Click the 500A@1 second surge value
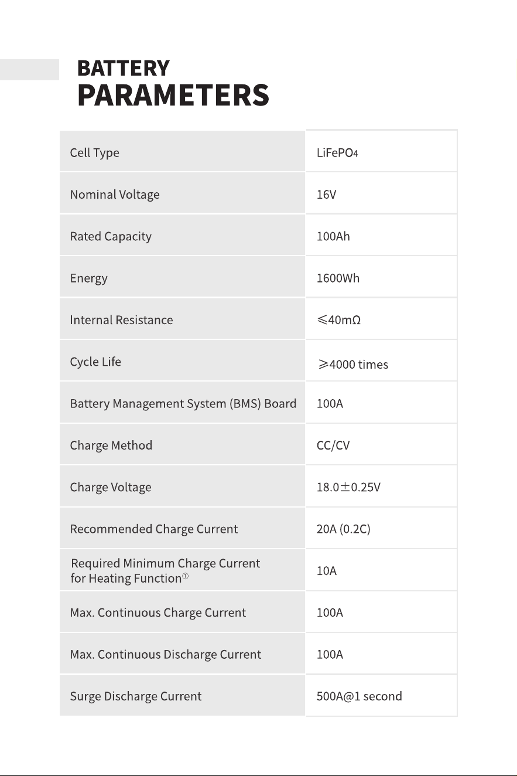This screenshot has height=776, width=517. pos(359,697)
